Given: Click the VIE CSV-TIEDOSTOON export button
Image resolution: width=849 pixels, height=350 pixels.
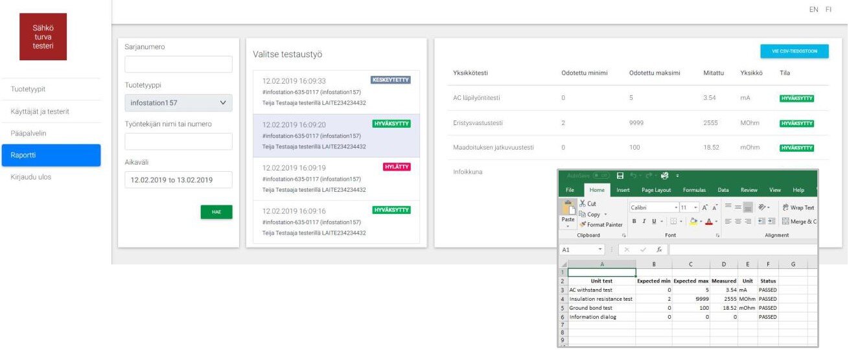Looking at the screenshot, I should (795, 51).
